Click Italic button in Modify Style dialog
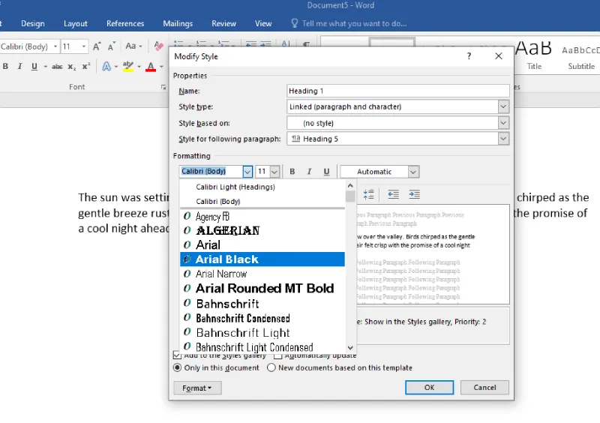This screenshot has height=423, width=600. pyautogui.click(x=309, y=172)
